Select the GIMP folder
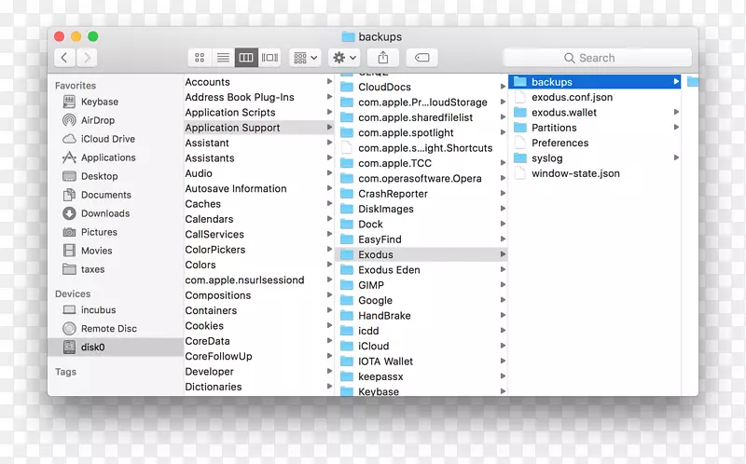This screenshot has width=746, height=464. (x=421, y=285)
